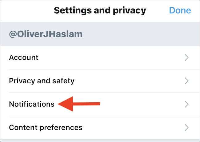Open Content preferences
The height and width of the screenshot is (142, 200).
[46, 127]
